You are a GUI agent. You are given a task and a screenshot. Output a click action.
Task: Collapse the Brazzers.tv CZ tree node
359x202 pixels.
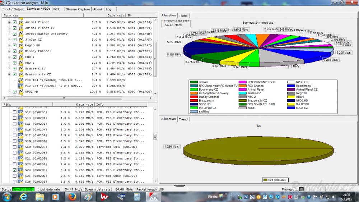pos(9,74)
